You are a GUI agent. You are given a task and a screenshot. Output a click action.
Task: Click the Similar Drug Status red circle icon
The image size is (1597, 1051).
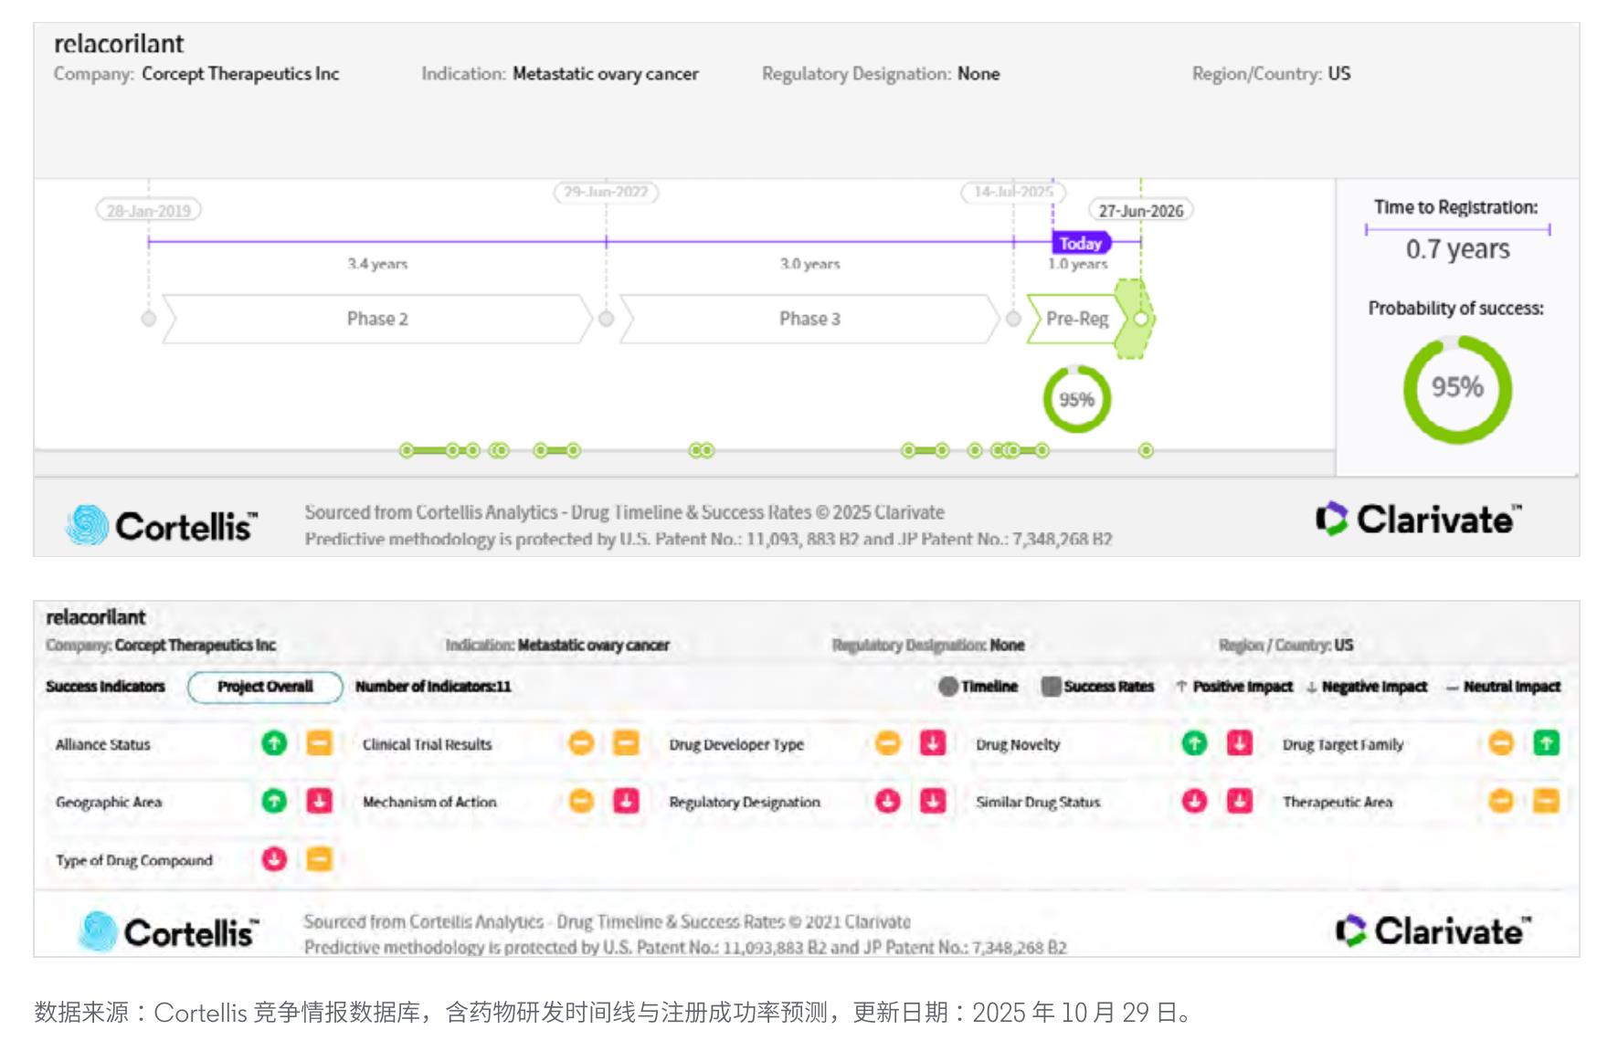point(1194,802)
